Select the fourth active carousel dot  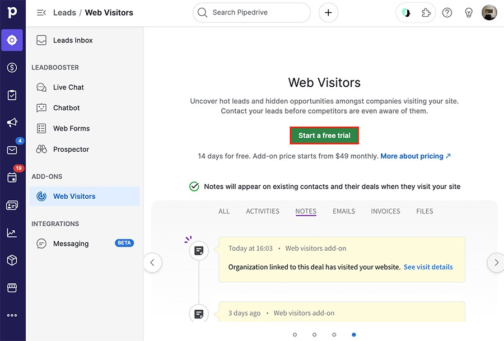pyautogui.click(x=354, y=335)
